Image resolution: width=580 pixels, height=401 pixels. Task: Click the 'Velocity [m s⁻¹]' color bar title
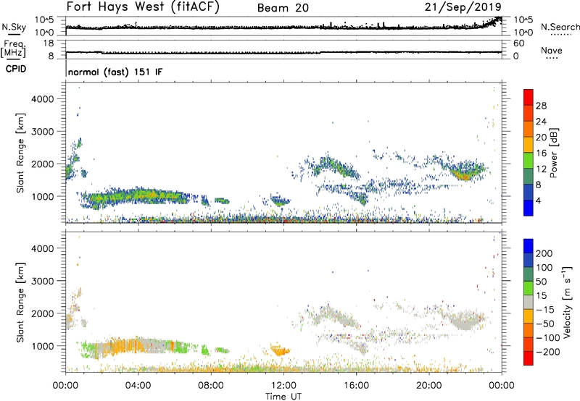567,302
